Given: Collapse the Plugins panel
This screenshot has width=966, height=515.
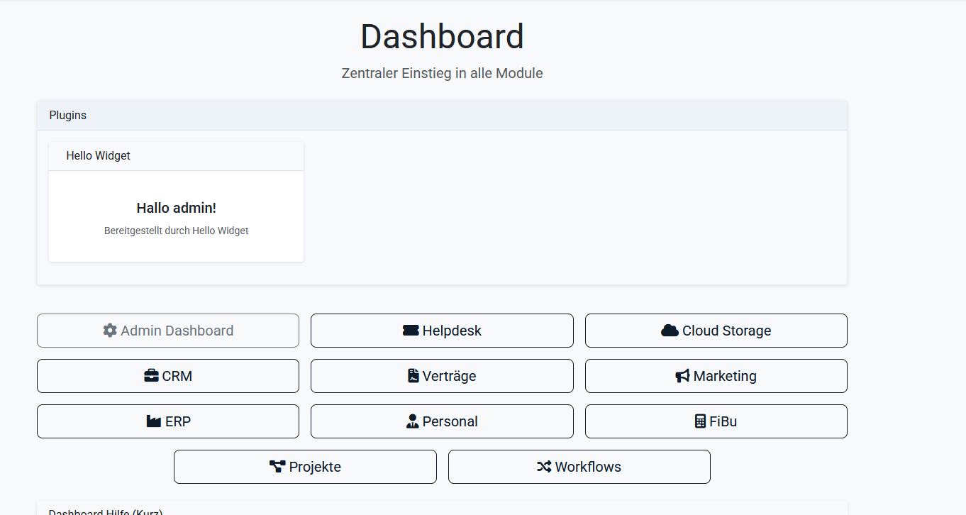Looking at the screenshot, I should tap(67, 115).
